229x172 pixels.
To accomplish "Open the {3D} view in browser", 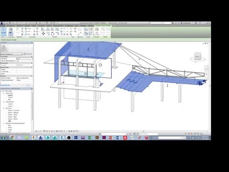I will [10, 121].
